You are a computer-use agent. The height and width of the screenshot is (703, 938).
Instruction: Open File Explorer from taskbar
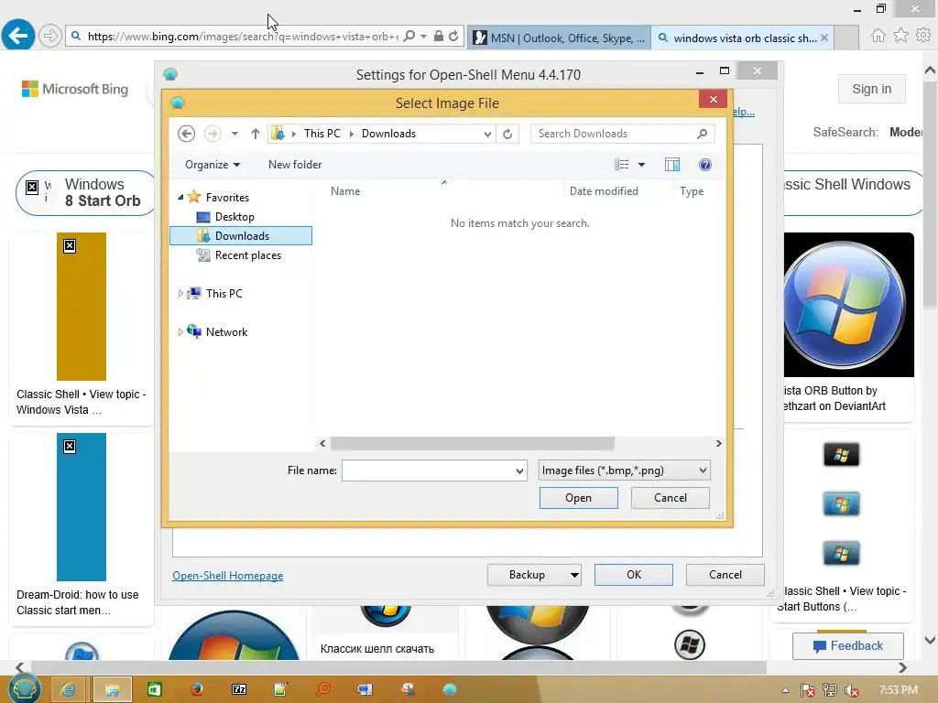[112, 690]
